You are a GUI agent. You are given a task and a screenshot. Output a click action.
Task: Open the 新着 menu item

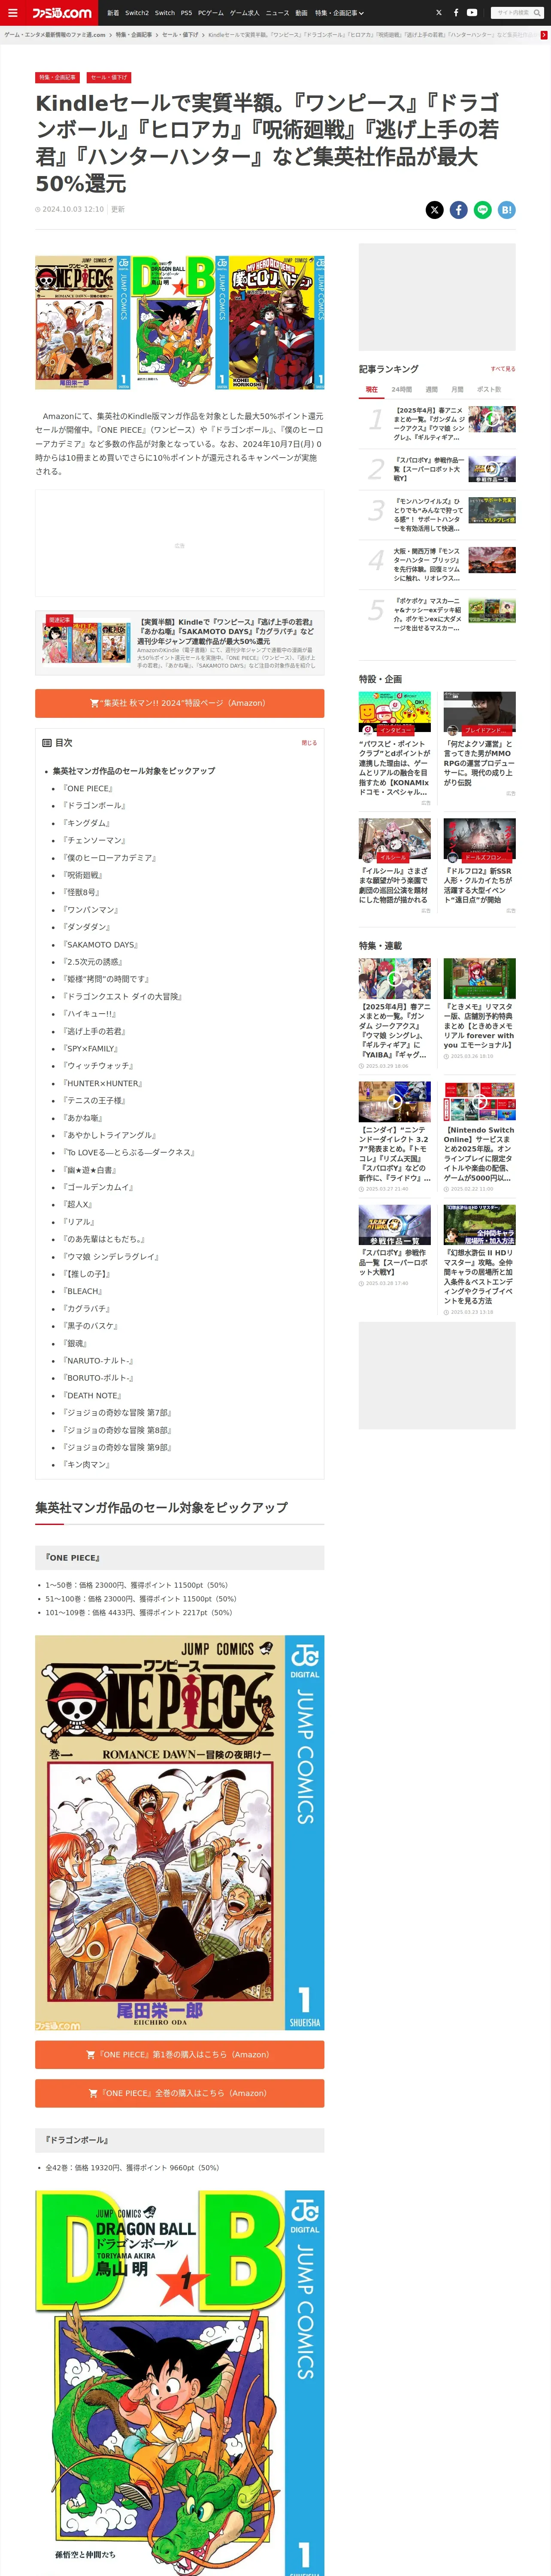(x=113, y=13)
